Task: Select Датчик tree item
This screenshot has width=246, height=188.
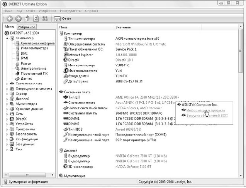Action: coord(26,79)
